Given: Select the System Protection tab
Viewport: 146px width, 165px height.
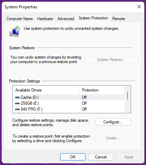Looking at the screenshot, I should (93, 18).
